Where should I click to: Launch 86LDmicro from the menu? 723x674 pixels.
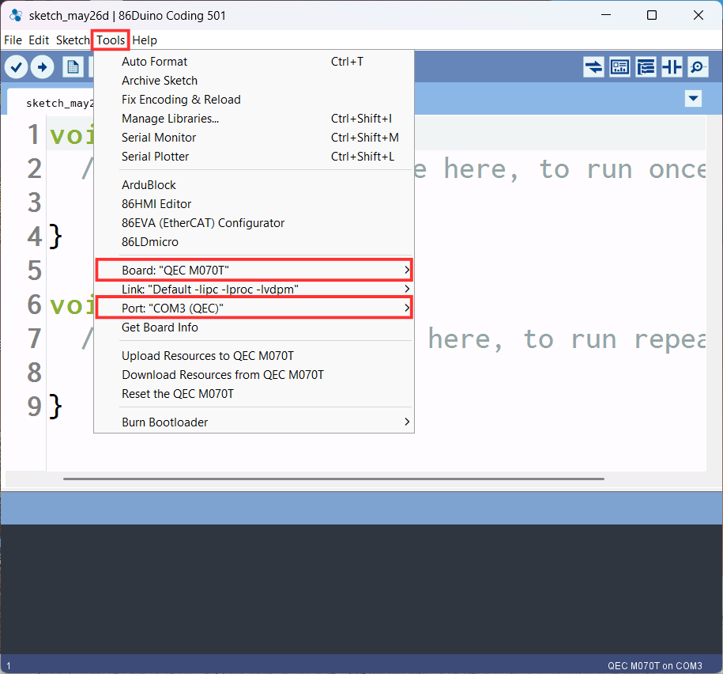pyautogui.click(x=254, y=241)
